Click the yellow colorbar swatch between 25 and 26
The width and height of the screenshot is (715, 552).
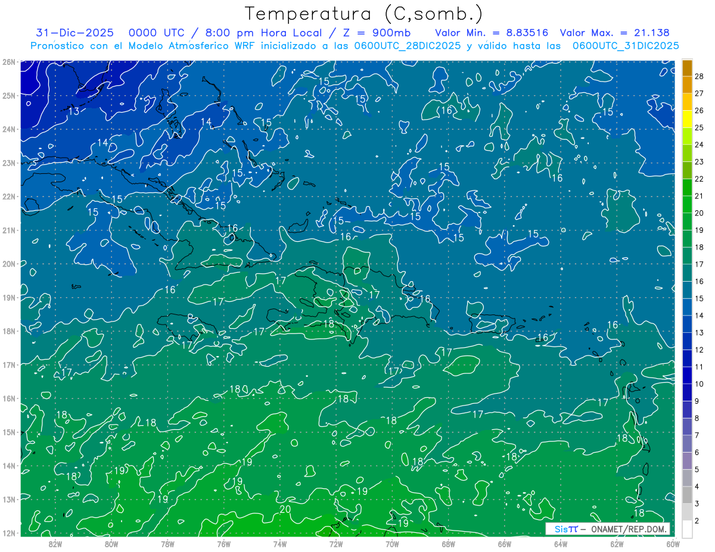[x=687, y=119]
